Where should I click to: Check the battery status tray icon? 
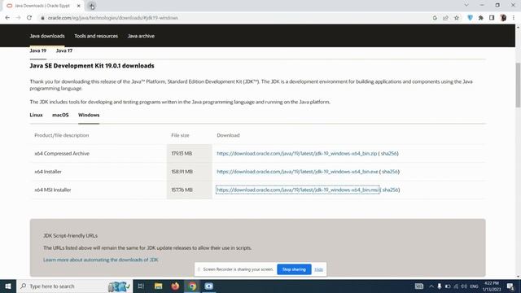point(448,286)
